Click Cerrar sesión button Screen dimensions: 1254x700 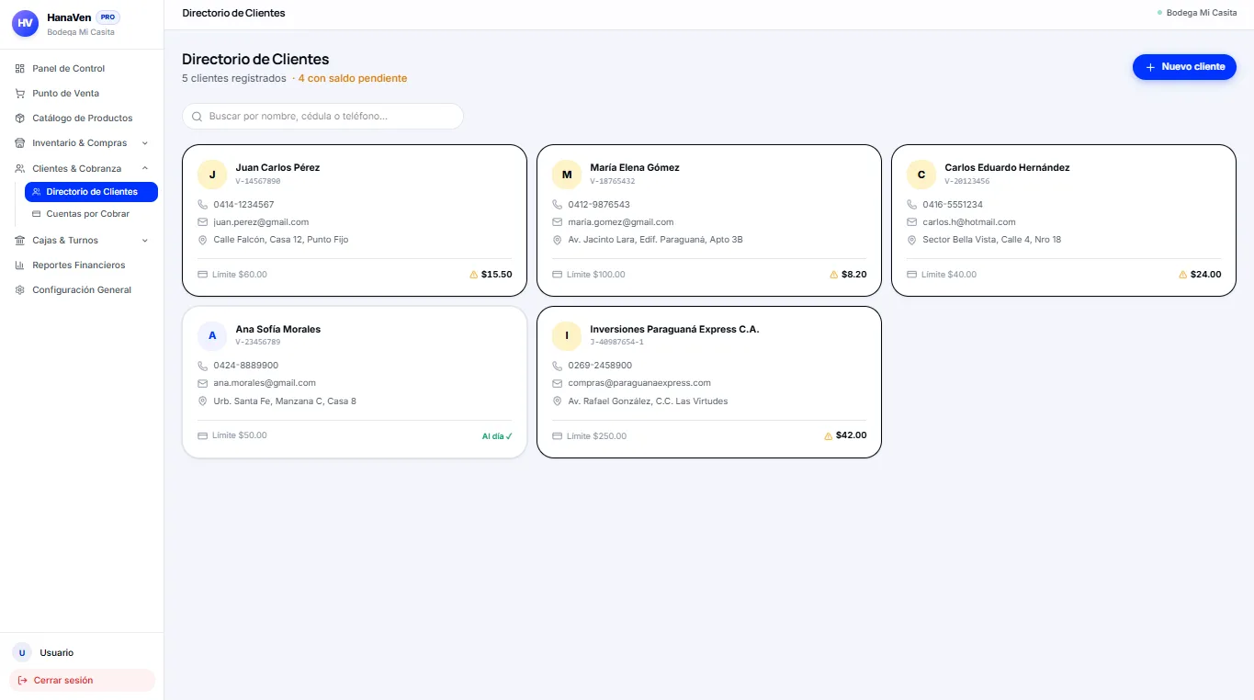82,680
